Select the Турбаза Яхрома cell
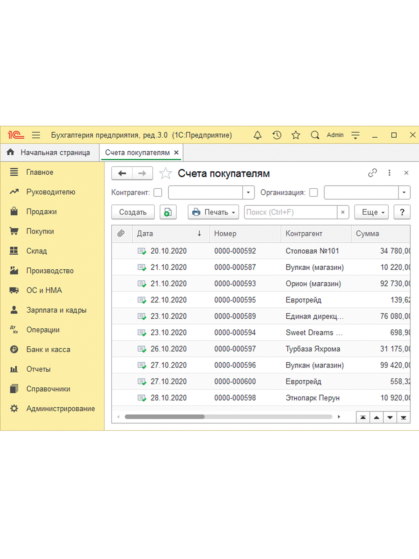The height and width of the screenshot is (559, 419). (313, 349)
